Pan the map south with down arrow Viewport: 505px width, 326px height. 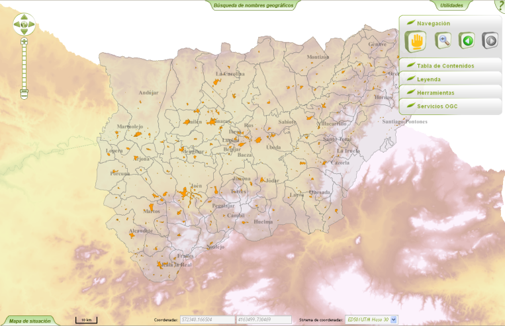point(23,32)
